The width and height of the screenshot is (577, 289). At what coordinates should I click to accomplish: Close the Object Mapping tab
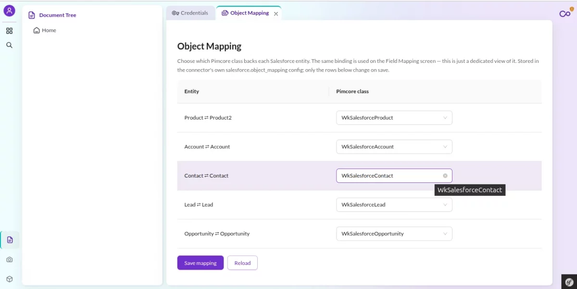(x=276, y=14)
